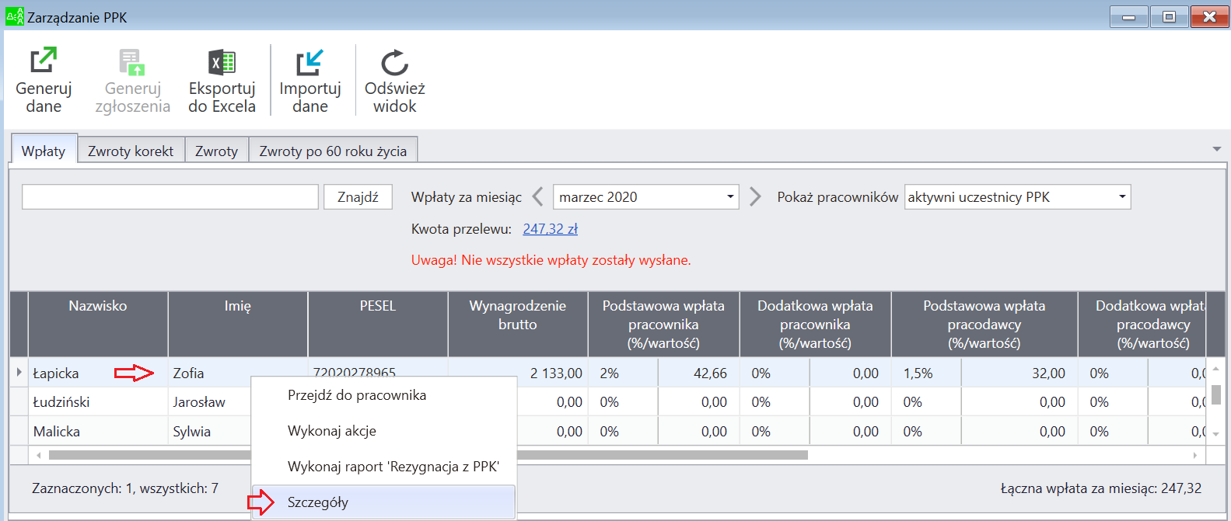The height and width of the screenshot is (521, 1231).
Task: Click the table scroll left arrow
Action: [x=39, y=454]
